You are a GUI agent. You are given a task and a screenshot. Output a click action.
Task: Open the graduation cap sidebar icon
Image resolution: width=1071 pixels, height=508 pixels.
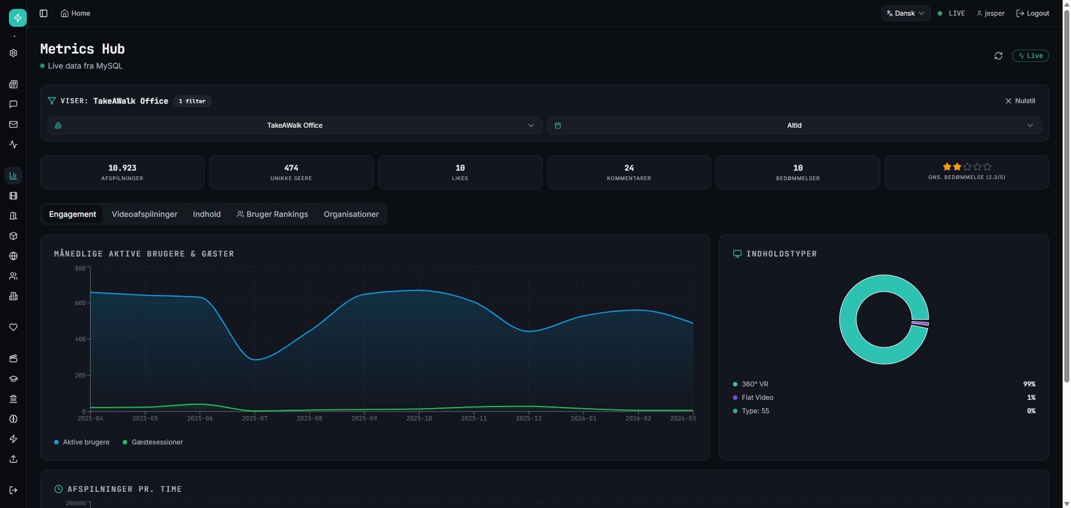pos(13,379)
